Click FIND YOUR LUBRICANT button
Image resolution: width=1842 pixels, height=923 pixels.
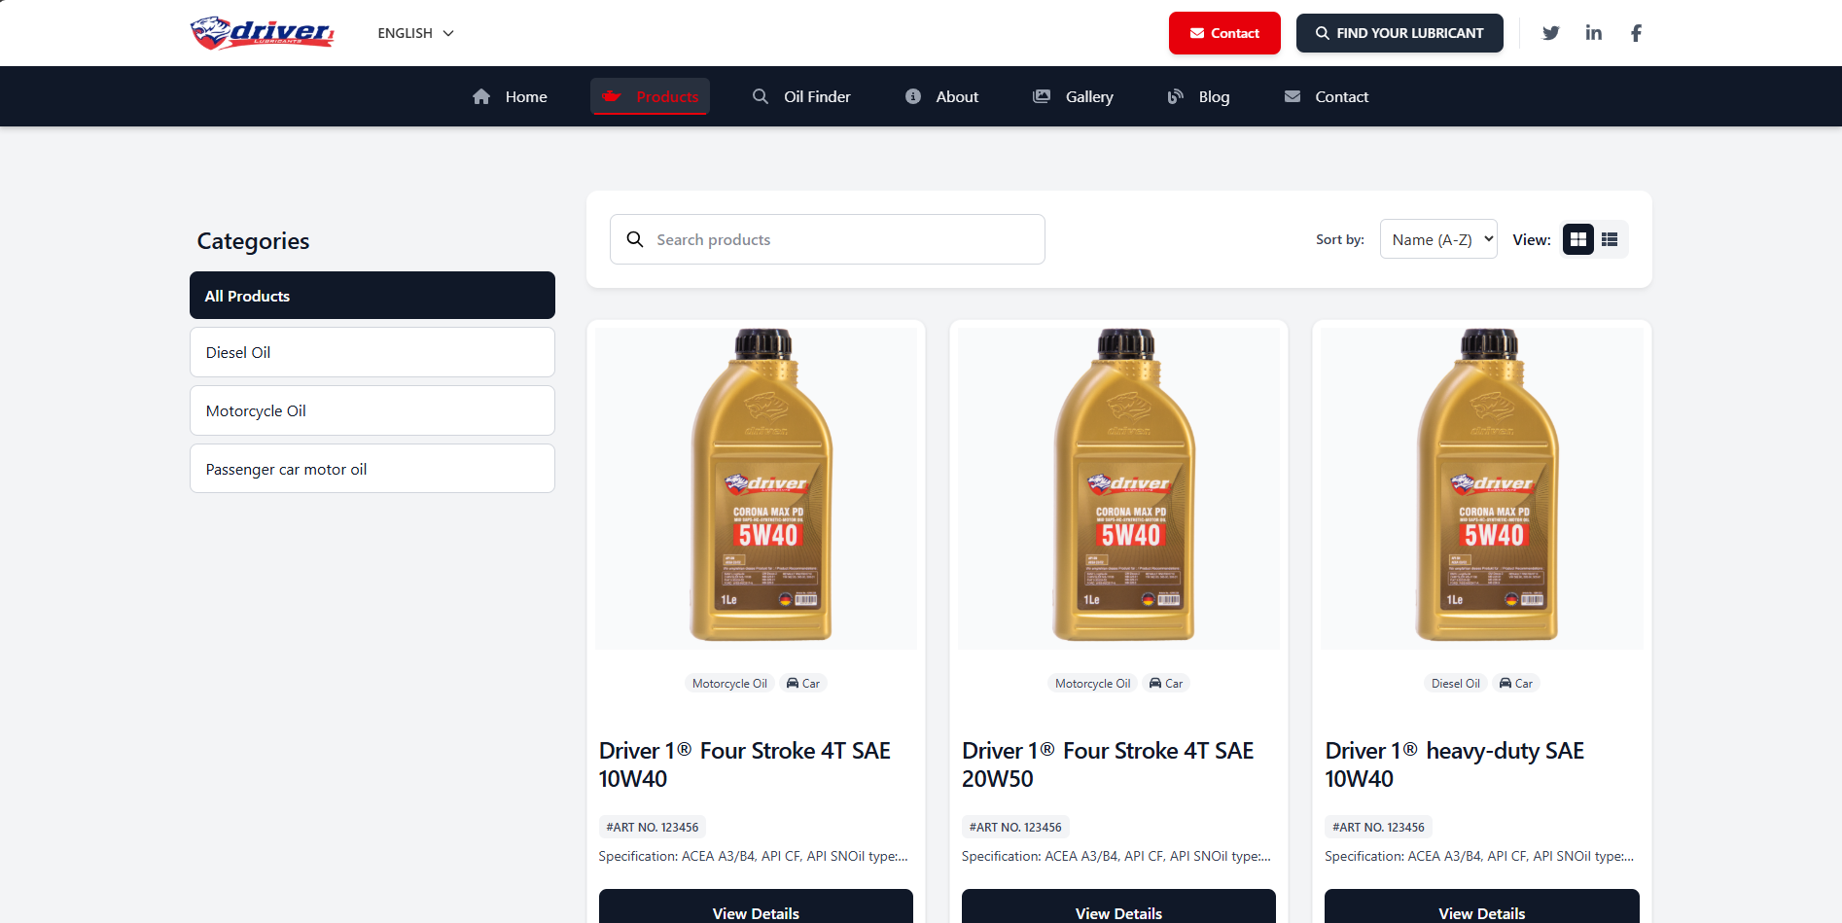click(1399, 33)
